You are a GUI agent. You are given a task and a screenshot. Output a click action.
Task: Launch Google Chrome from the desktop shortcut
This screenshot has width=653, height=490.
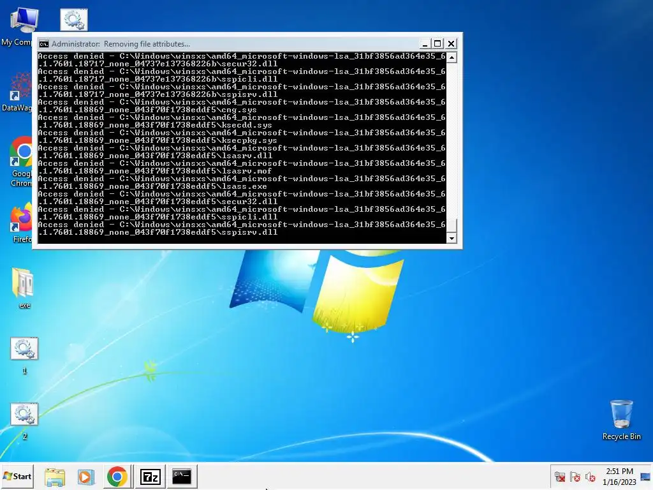pos(22,161)
